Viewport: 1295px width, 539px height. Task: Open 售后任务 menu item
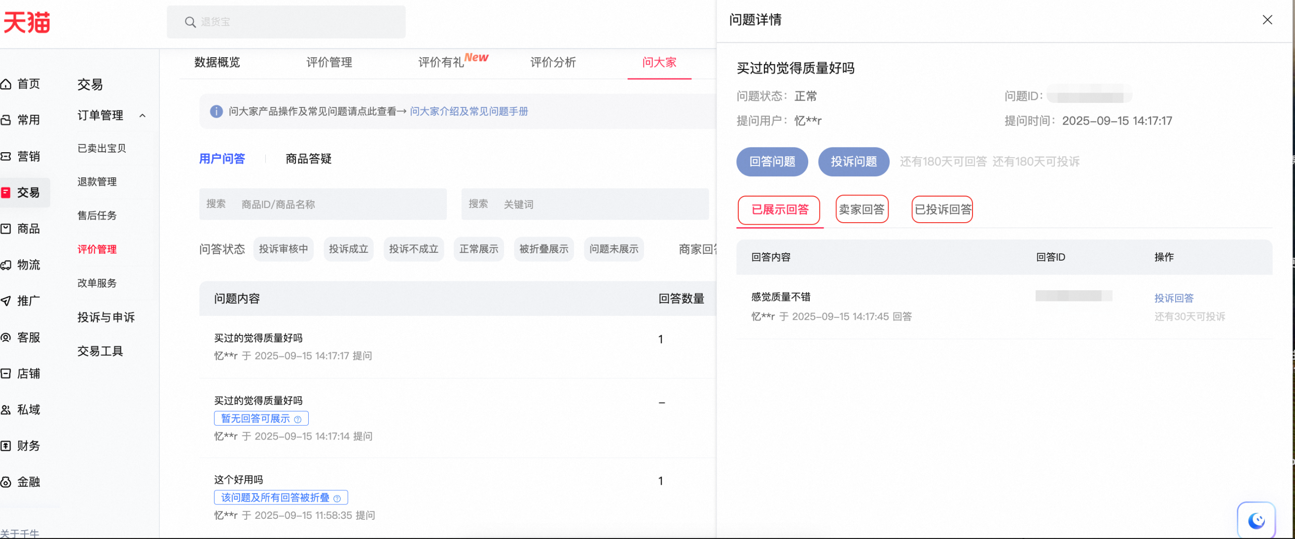click(97, 216)
